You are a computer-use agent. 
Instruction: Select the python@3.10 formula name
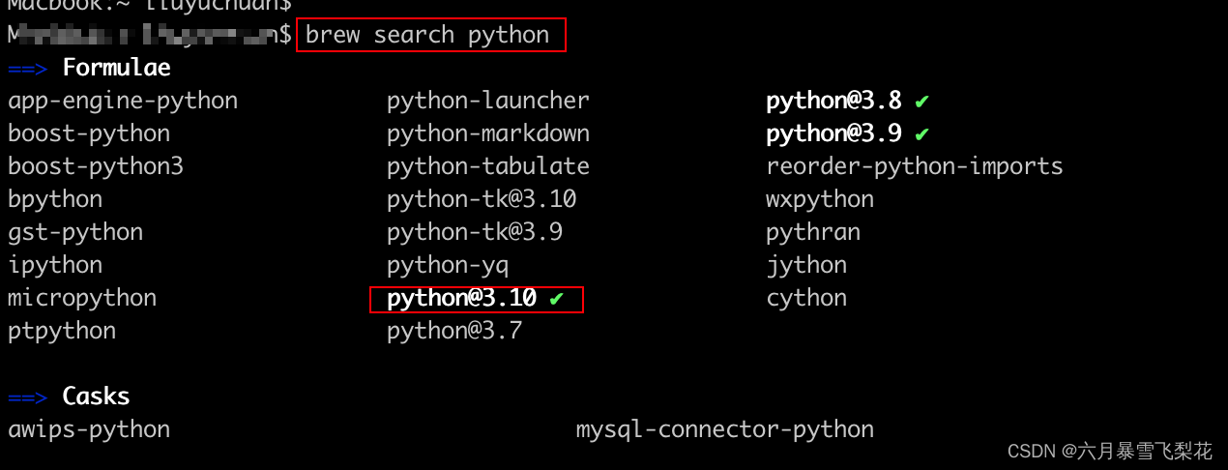tap(461, 298)
